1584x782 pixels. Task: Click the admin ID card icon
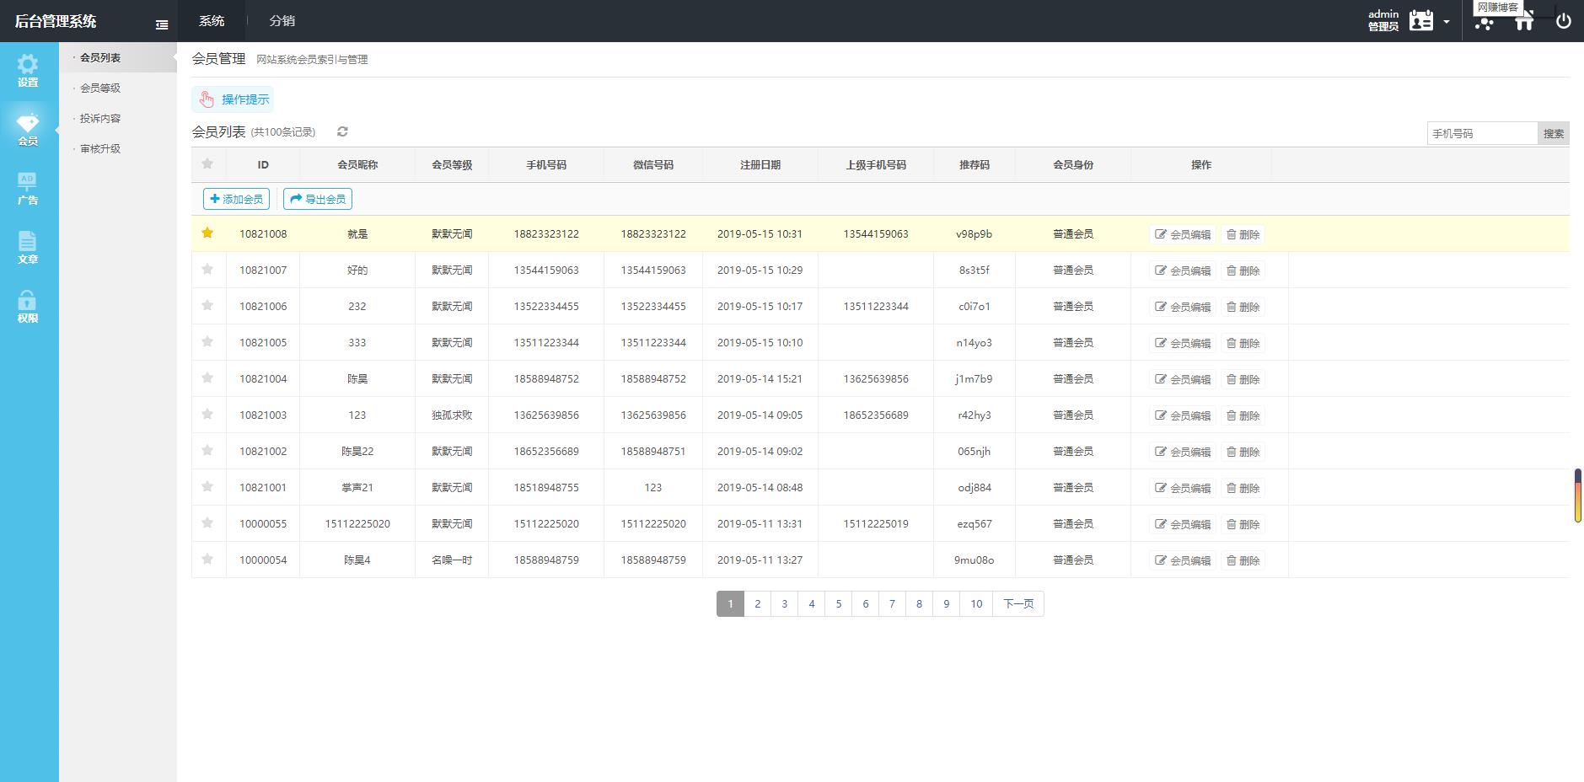coord(1421,21)
